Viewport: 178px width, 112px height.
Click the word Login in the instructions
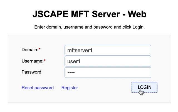[138, 27]
